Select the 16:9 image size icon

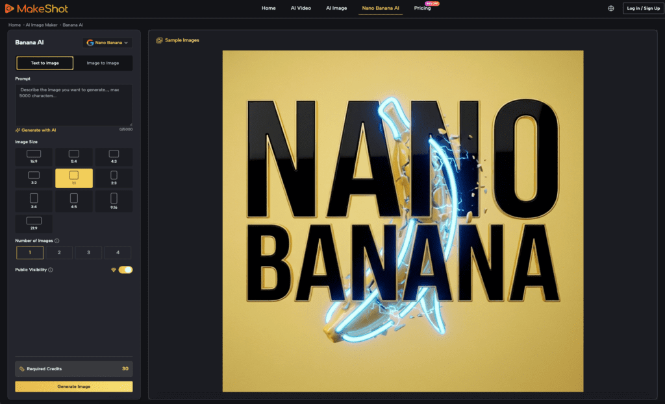(x=33, y=156)
